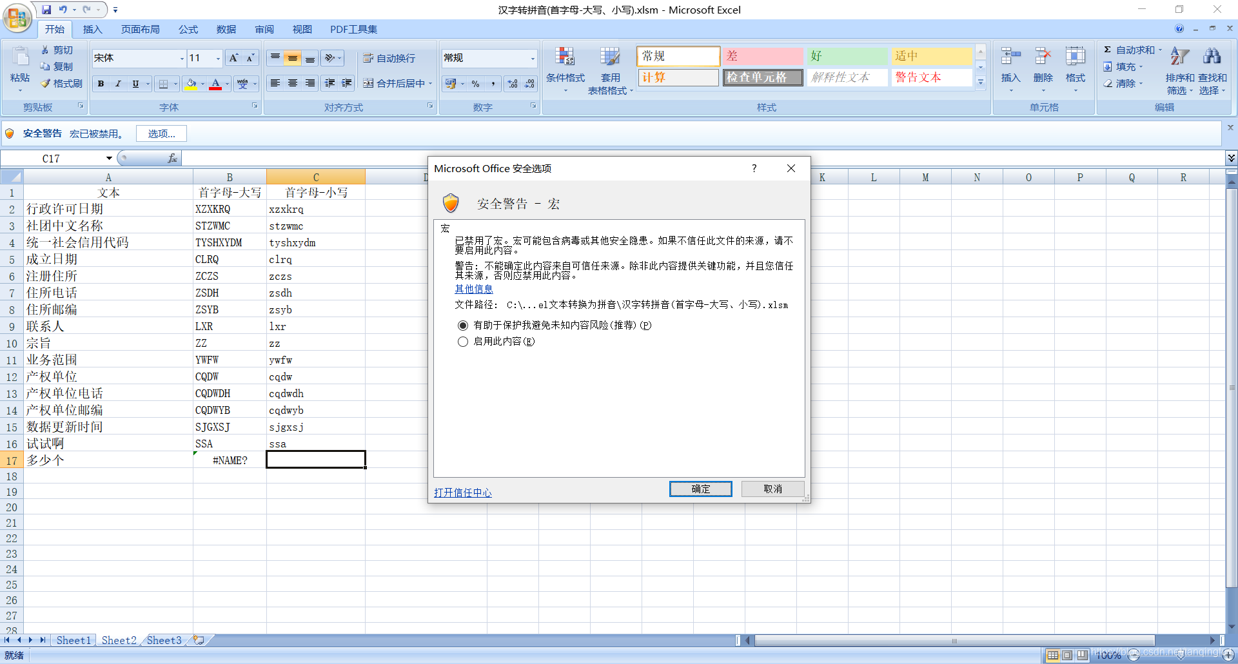Increase decimal places

(513, 84)
